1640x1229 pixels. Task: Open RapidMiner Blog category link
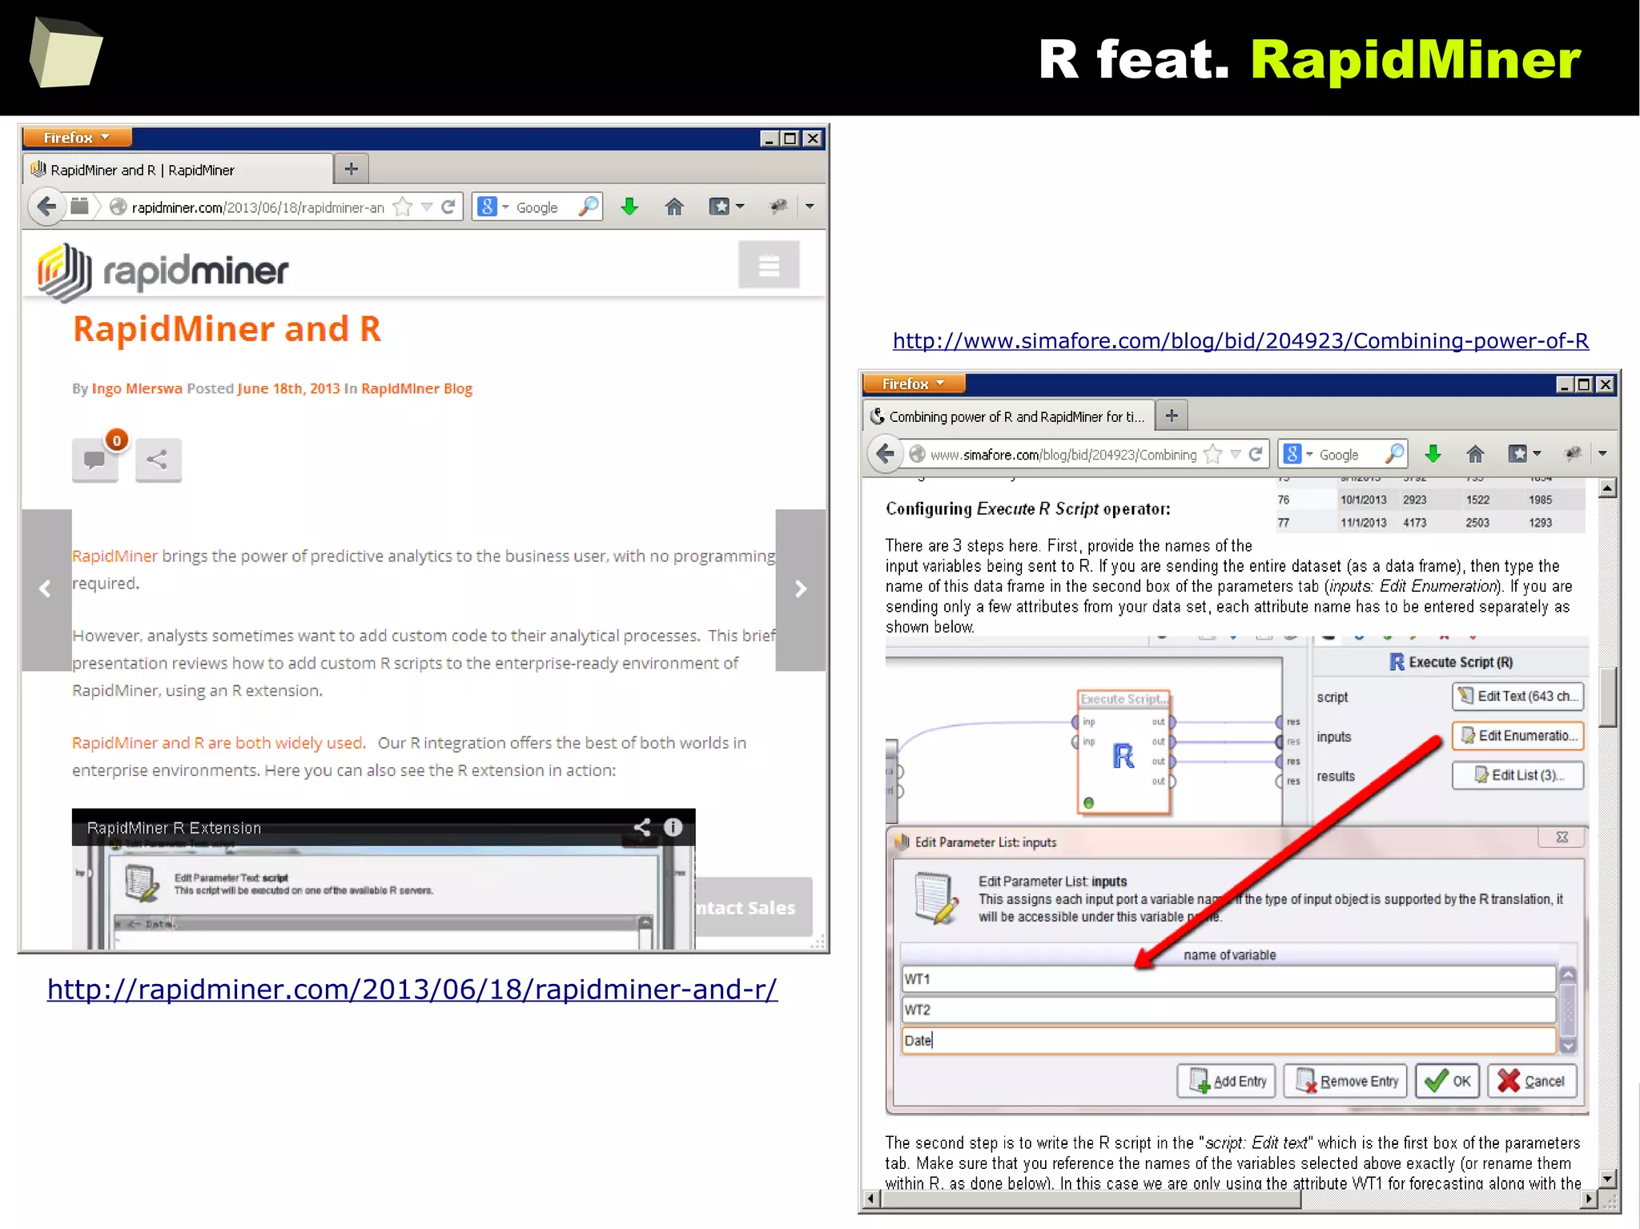[416, 388]
